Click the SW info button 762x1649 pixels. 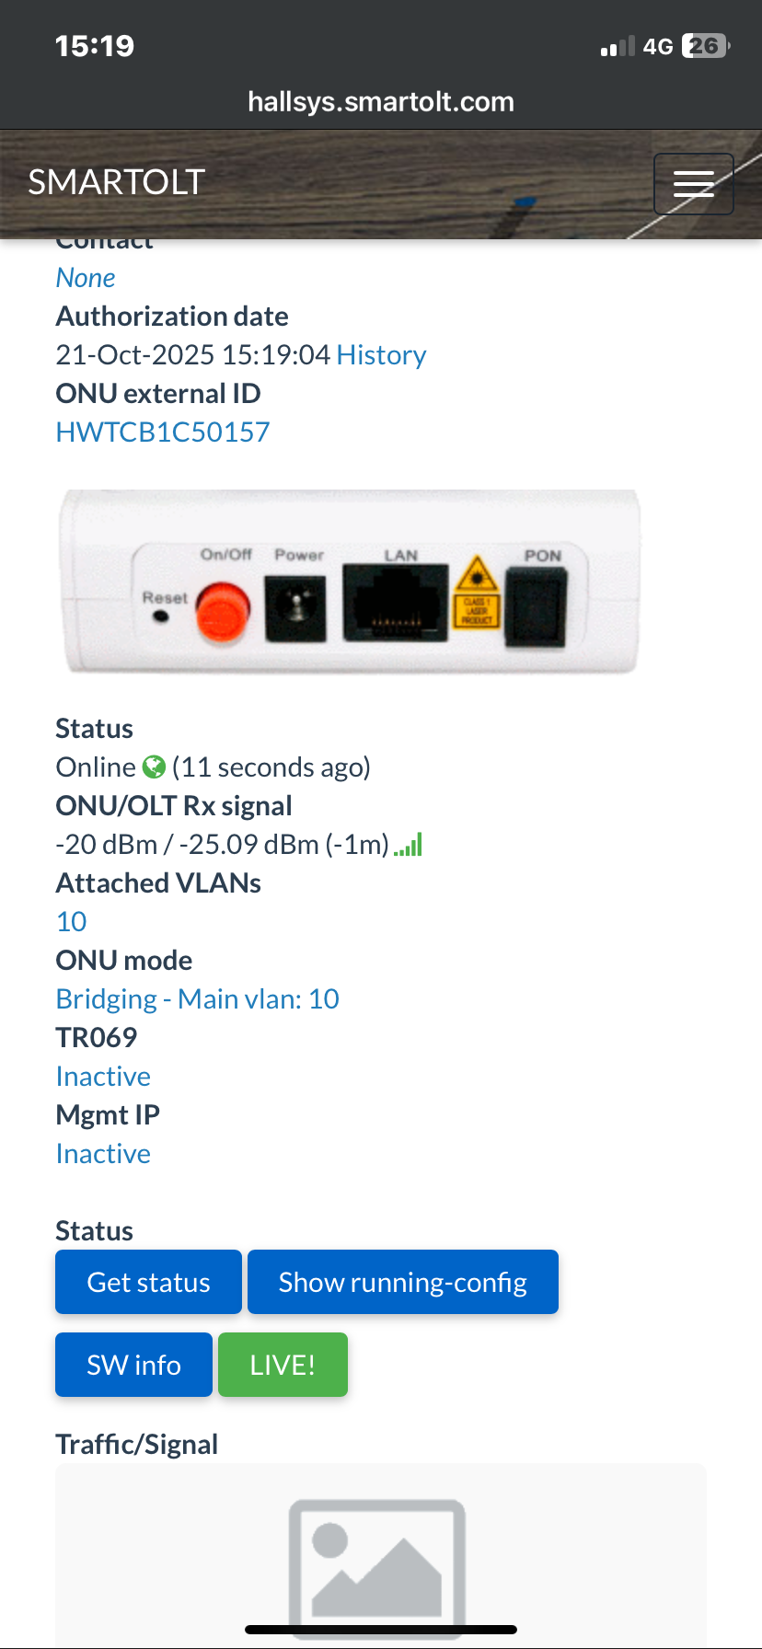click(x=133, y=1365)
